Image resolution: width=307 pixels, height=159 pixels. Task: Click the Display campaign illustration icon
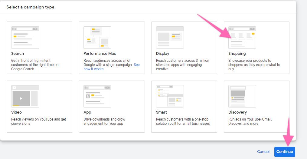[x=170, y=38]
